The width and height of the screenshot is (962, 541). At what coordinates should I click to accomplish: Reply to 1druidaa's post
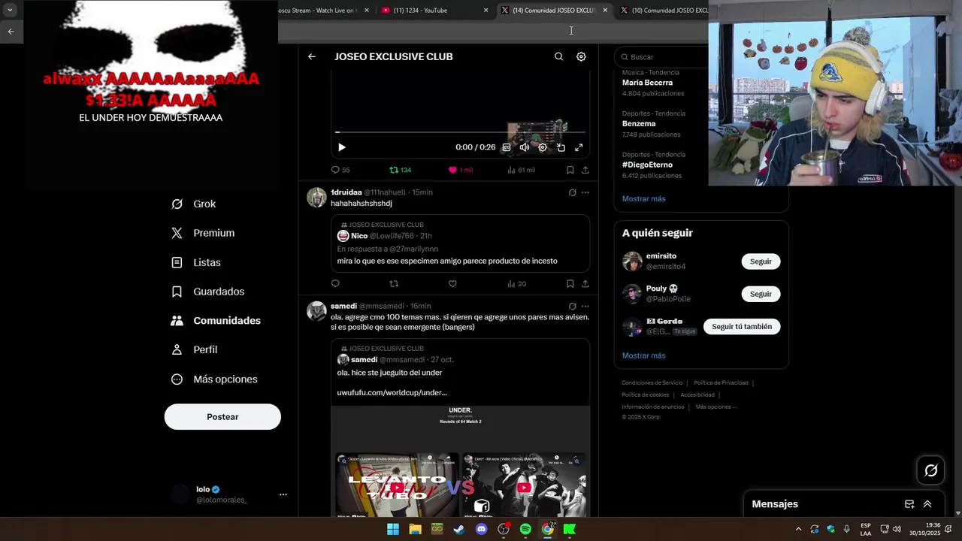click(x=335, y=283)
